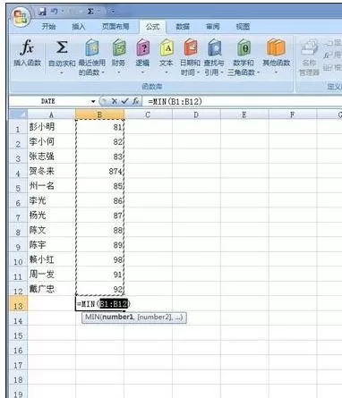Screen dimensions: 342x398
Task: Click the score cell showing 874
Action: tap(99, 171)
